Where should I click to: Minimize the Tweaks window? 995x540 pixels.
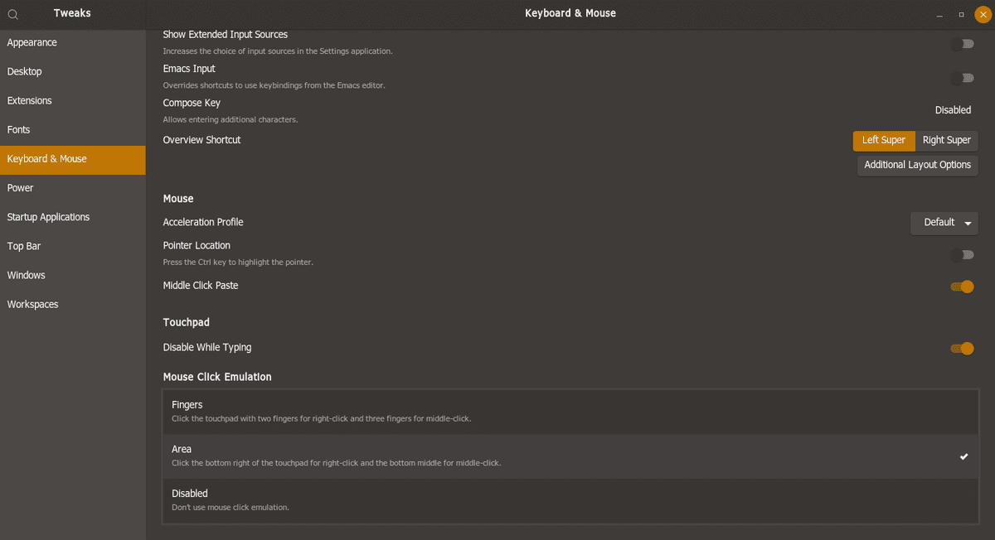tap(939, 14)
